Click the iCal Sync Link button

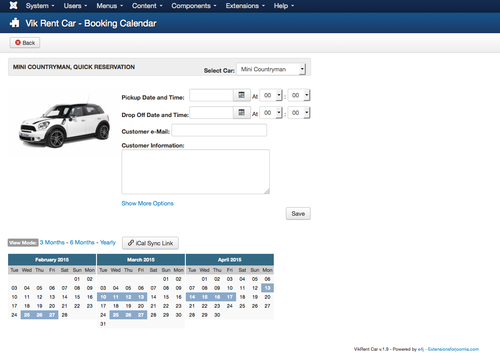tap(150, 243)
